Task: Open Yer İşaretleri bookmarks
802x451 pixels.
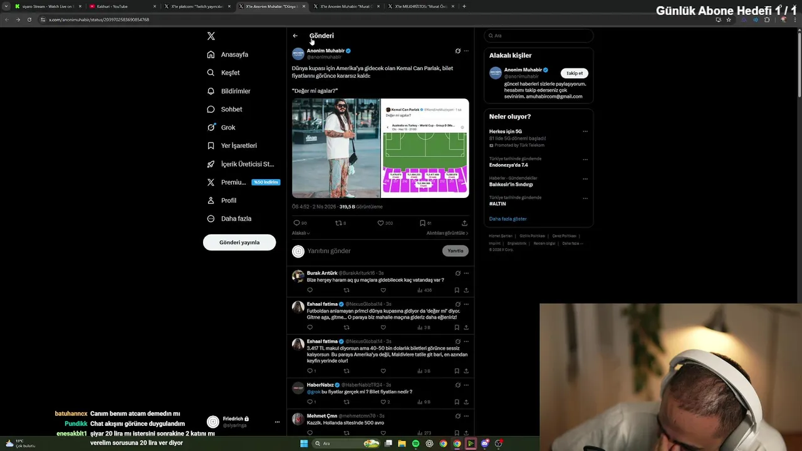Action: (232, 145)
